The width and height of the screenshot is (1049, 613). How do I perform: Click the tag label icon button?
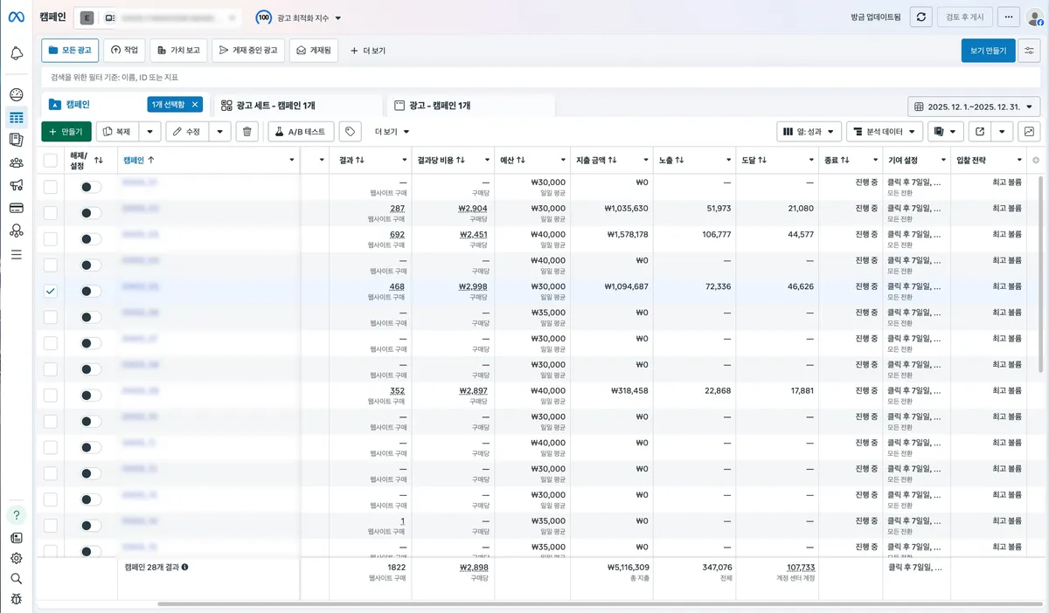(x=350, y=132)
